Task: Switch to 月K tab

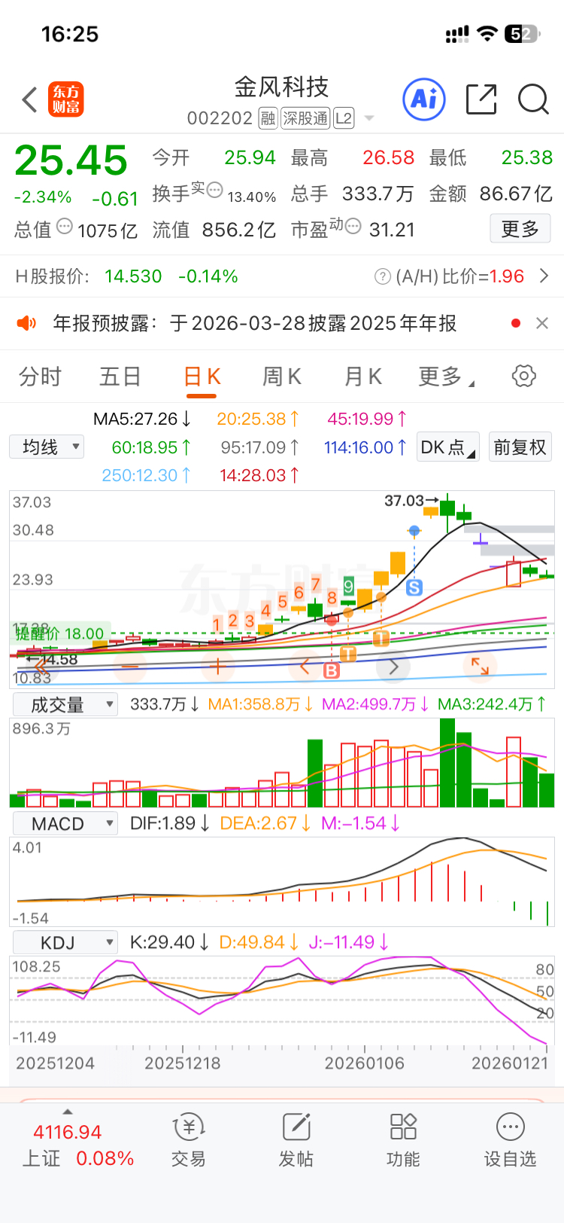Action: click(363, 376)
